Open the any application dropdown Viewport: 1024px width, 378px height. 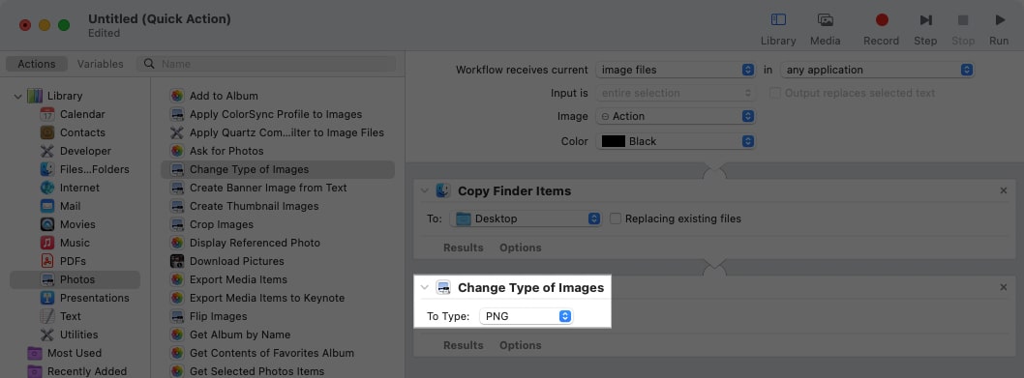[x=878, y=70]
